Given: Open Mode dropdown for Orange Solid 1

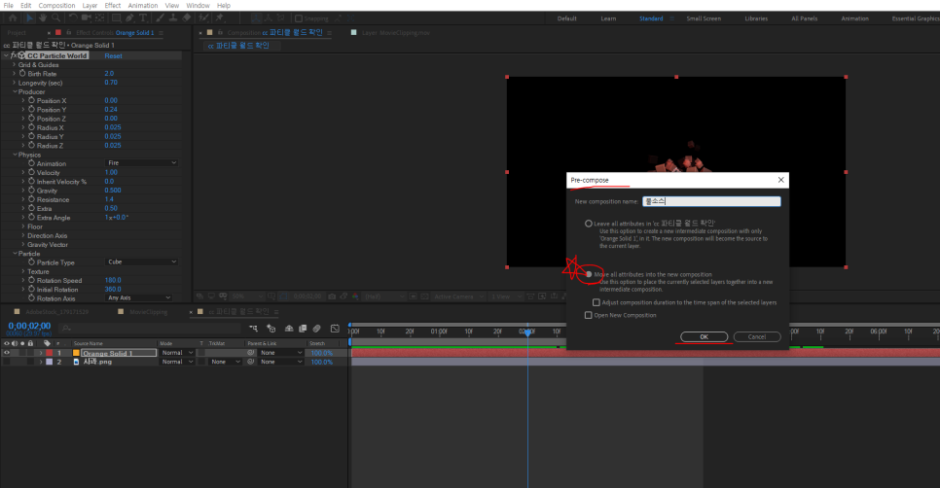Looking at the screenshot, I should coord(177,353).
